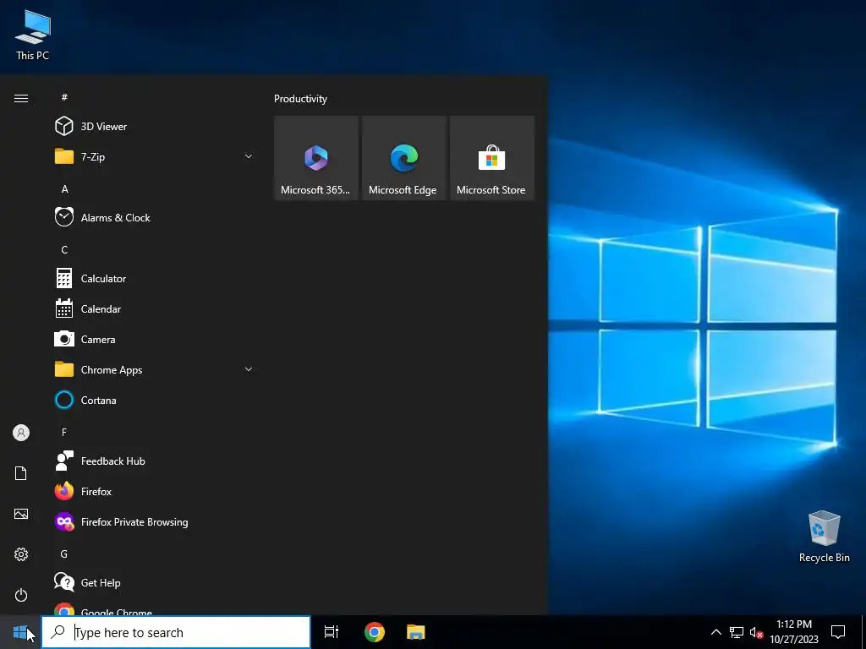Click the 'A' letter header

[64, 188]
